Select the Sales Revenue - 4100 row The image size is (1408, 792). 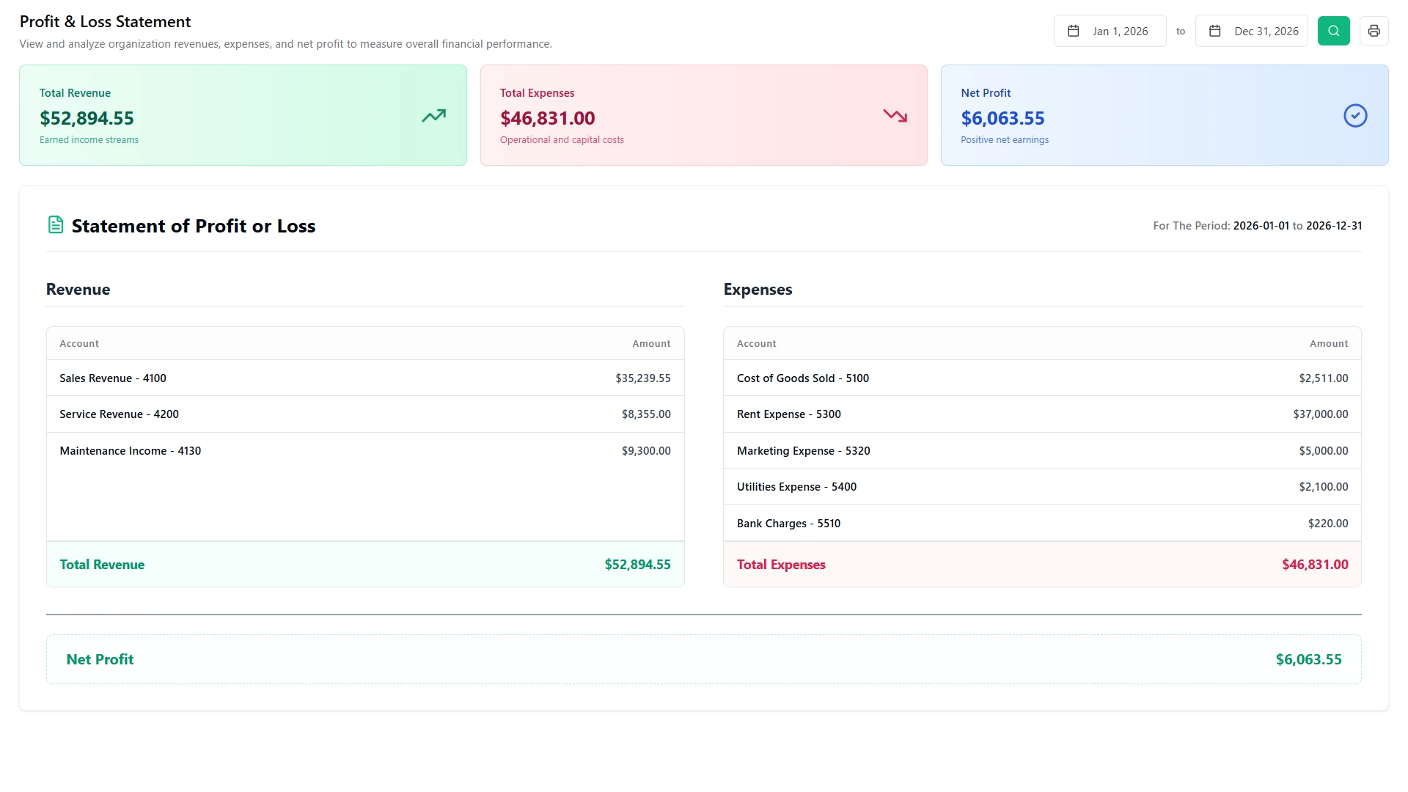coord(365,378)
